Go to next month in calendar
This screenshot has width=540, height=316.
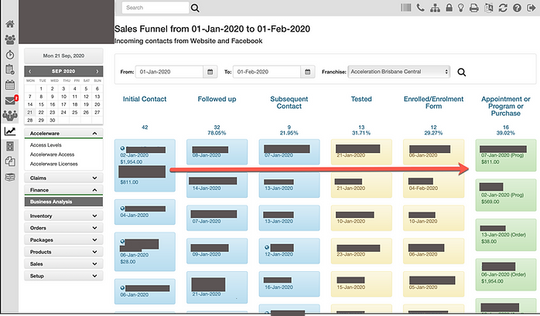coord(97,71)
